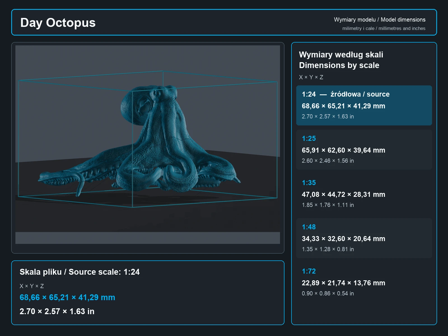Select the 1:24 źródłowa / source scale card

(x=364, y=105)
